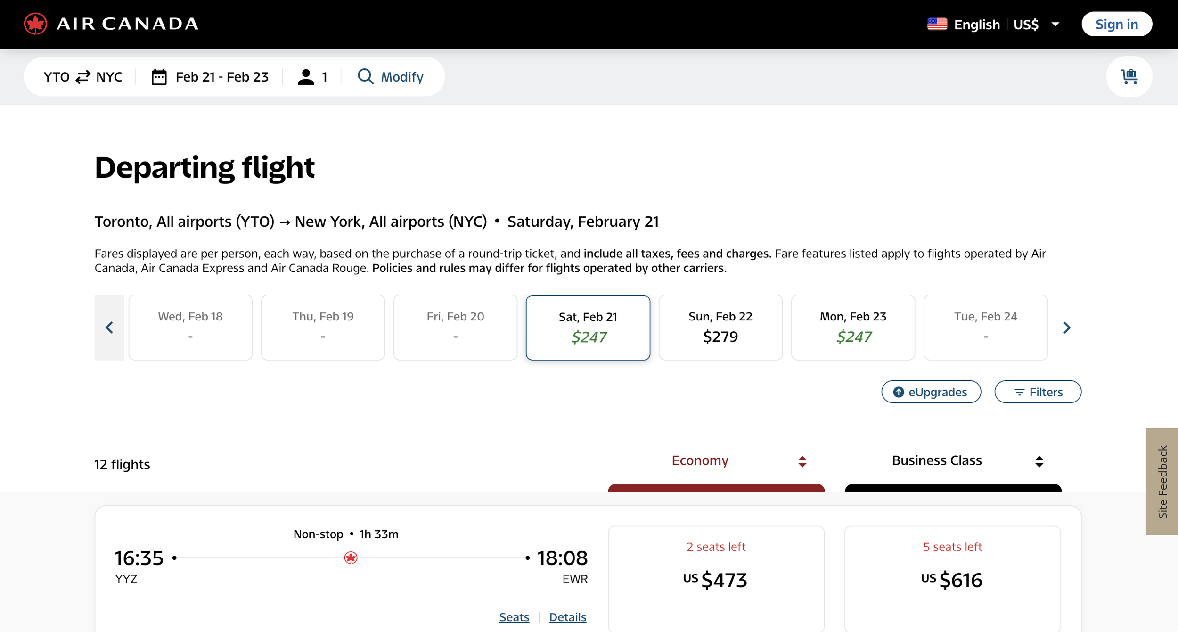Click the calendar icon beside the dates
Screen dimensions: 1178x632
click(x=159, y=77)
